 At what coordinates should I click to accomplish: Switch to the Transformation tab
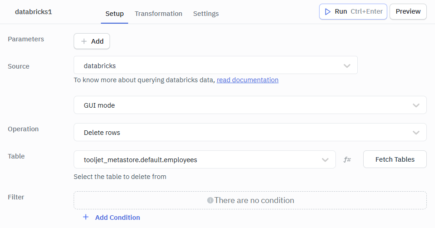pyautogui.click(x=158, y=14)
